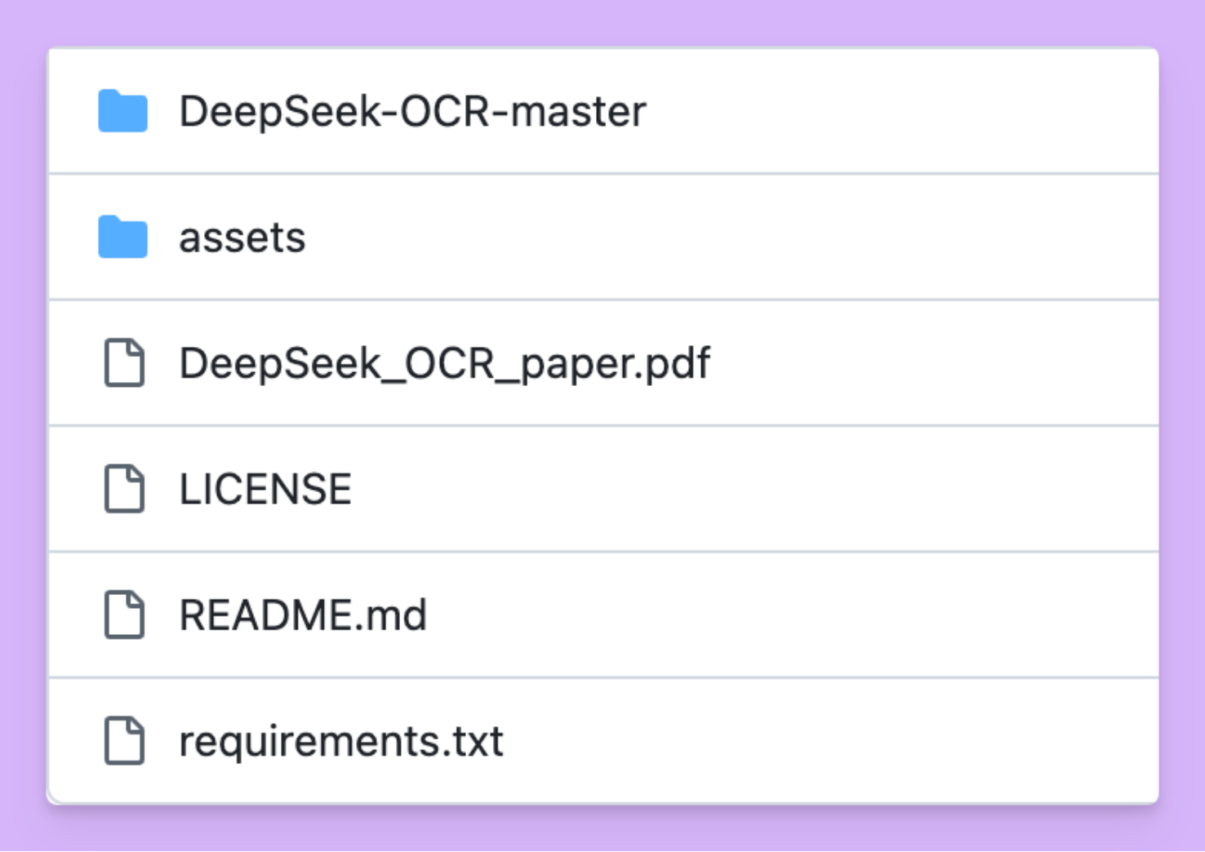
Task: Select the LICENSE row
Action: (735, 490)
